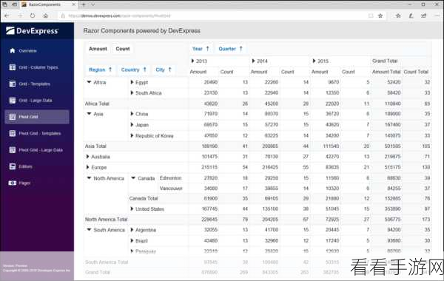The width and height of the screenshot is (444, 281).
Task: Toggle sort arrow on the Quarter field
Action: point(241,48)
